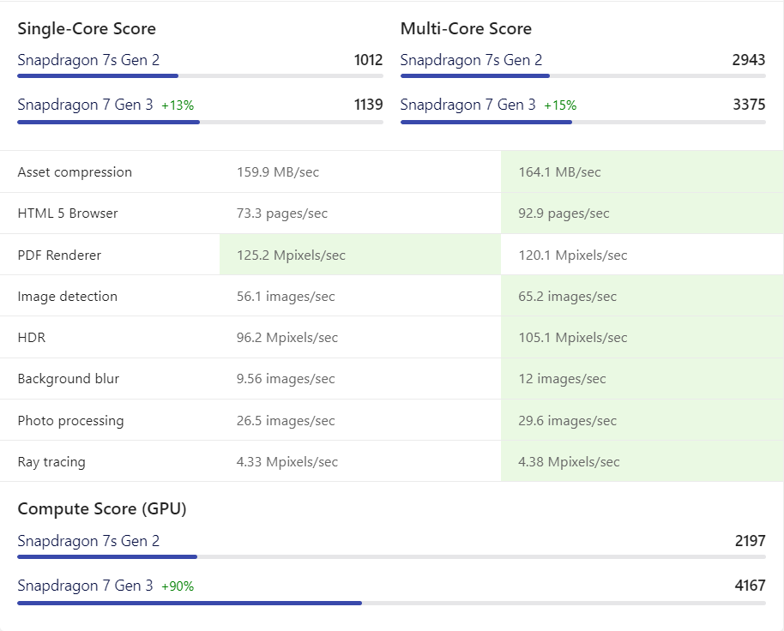Open Snapdragon 7 Gen 3 link under Multi-Core Score

coord(467,105)
